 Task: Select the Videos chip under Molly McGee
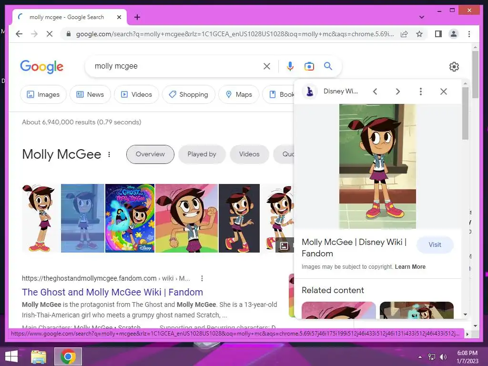pyautogui.click(x=249, y=154)
